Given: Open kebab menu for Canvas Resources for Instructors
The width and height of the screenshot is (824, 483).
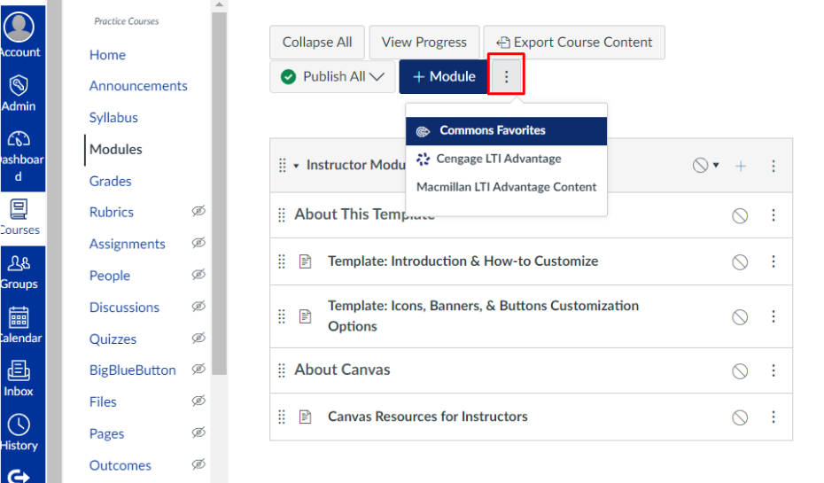Looking at the screenshot, I should coord(773,417).
